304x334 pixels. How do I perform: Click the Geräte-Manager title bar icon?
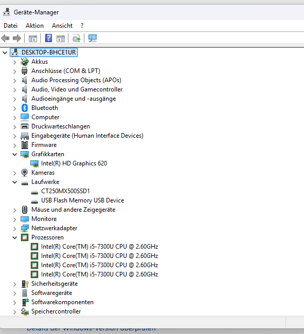tap(6, 12)
